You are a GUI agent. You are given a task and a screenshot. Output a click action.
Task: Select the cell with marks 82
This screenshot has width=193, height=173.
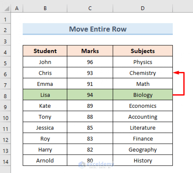[x=90, y=149]
